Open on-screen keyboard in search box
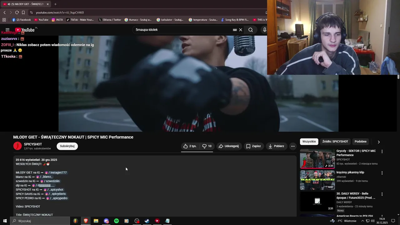 [235, 30]
